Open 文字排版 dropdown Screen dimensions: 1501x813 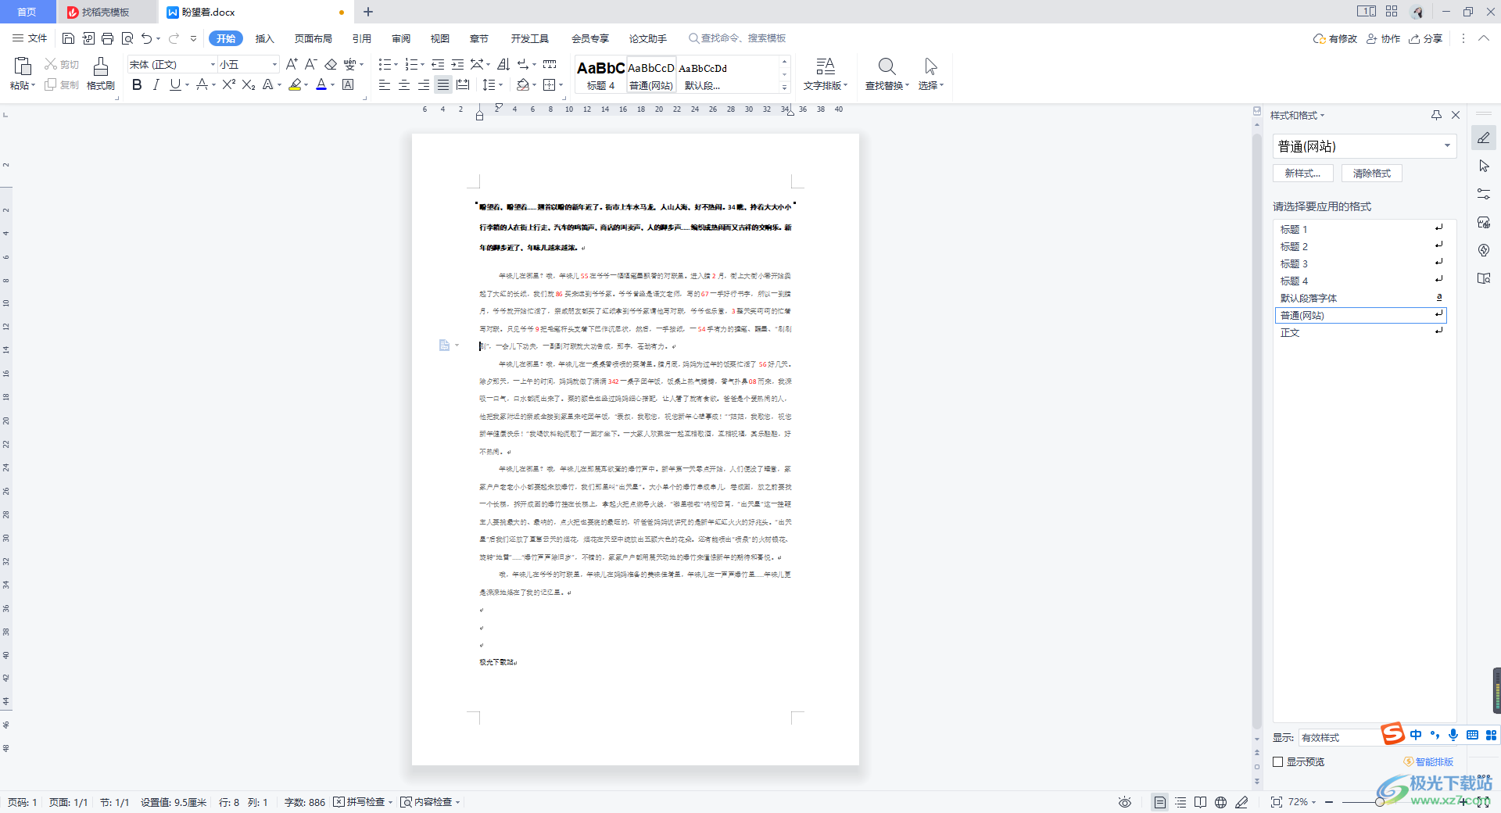pyautogui.click(x=826, y=73)
